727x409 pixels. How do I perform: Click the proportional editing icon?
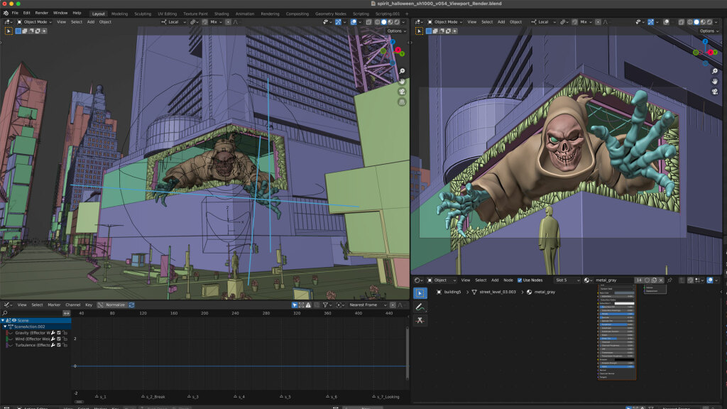(x=229, y=22)
